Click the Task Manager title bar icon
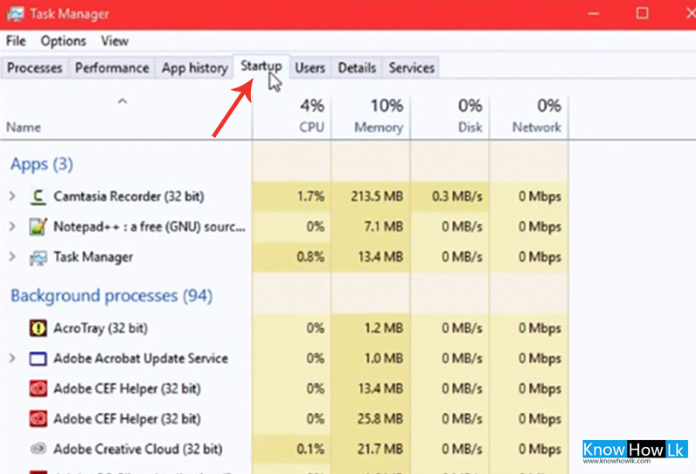Viewport: 696px width, 474px height. (15, 14)
